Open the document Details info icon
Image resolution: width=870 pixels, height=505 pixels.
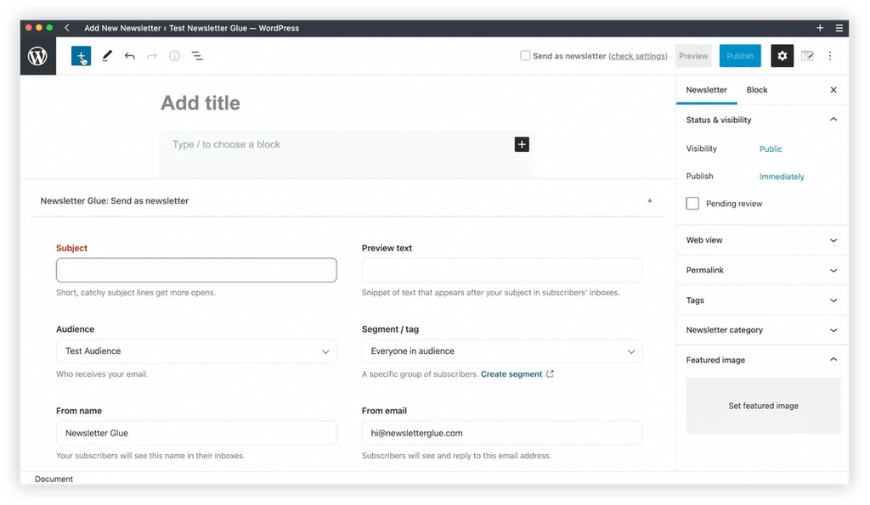[174, 56]
